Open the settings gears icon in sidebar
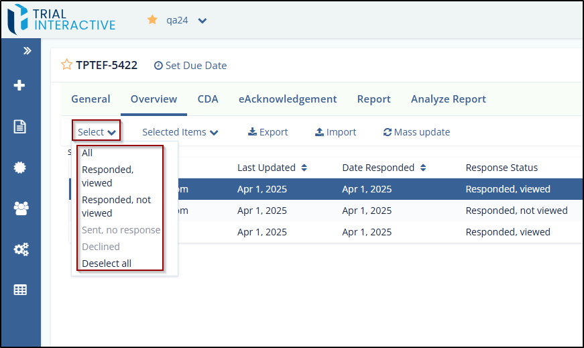The image size is (584, 348). tap(20, 249)
